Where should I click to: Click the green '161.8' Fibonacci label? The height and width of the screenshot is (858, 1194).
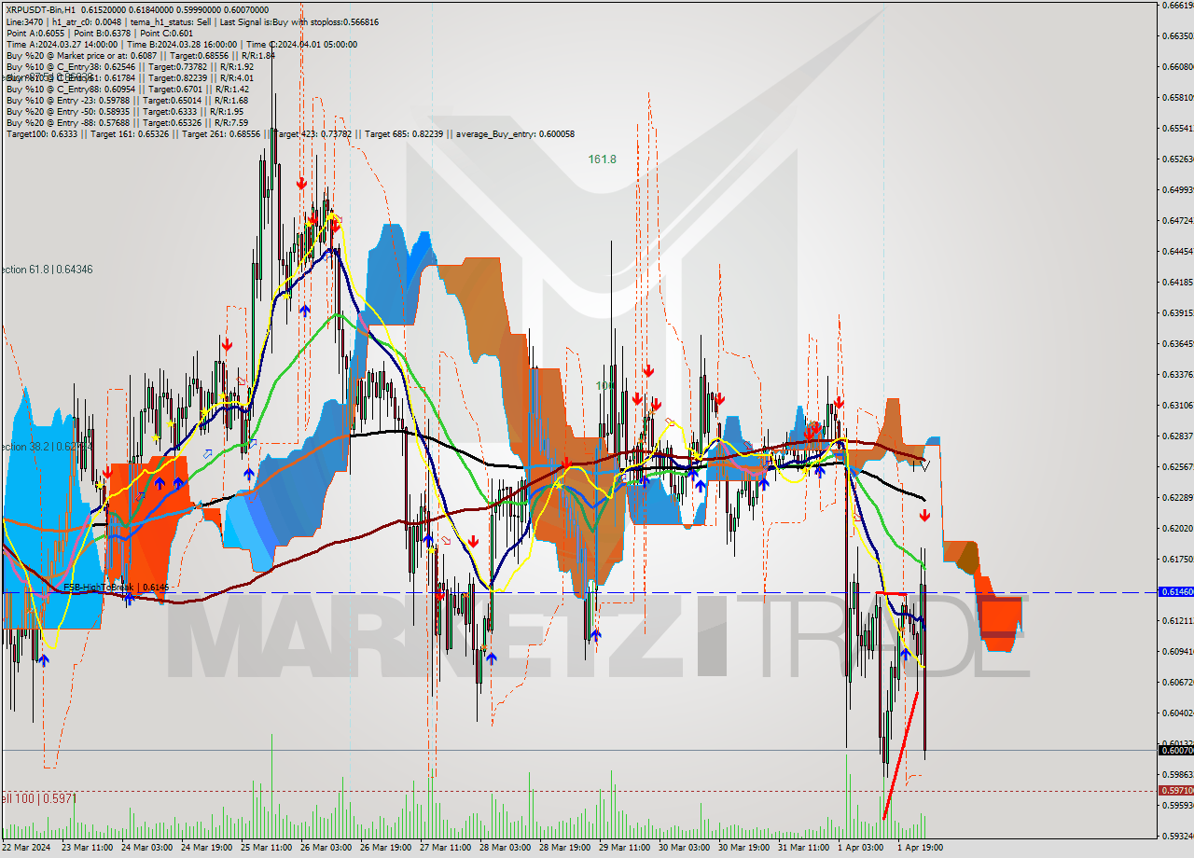point(602,159)
